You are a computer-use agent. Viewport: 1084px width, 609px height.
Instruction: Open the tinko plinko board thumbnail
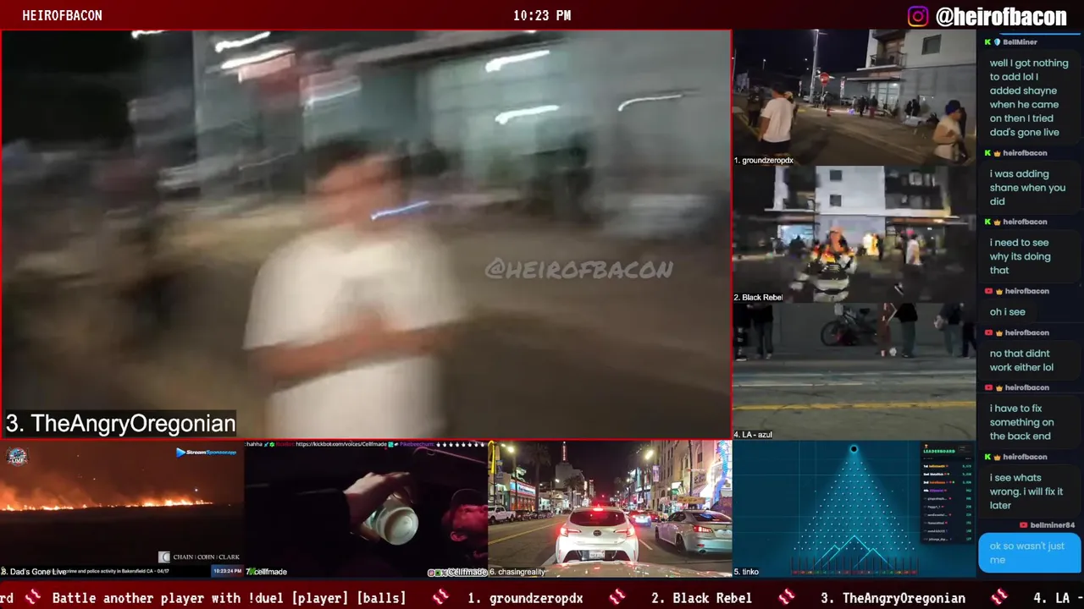(x=854, y=508)
